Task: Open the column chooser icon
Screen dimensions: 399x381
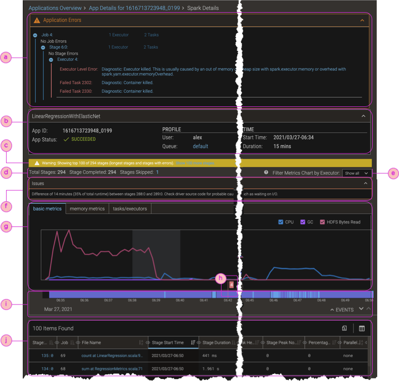Action: coord(362,328)
